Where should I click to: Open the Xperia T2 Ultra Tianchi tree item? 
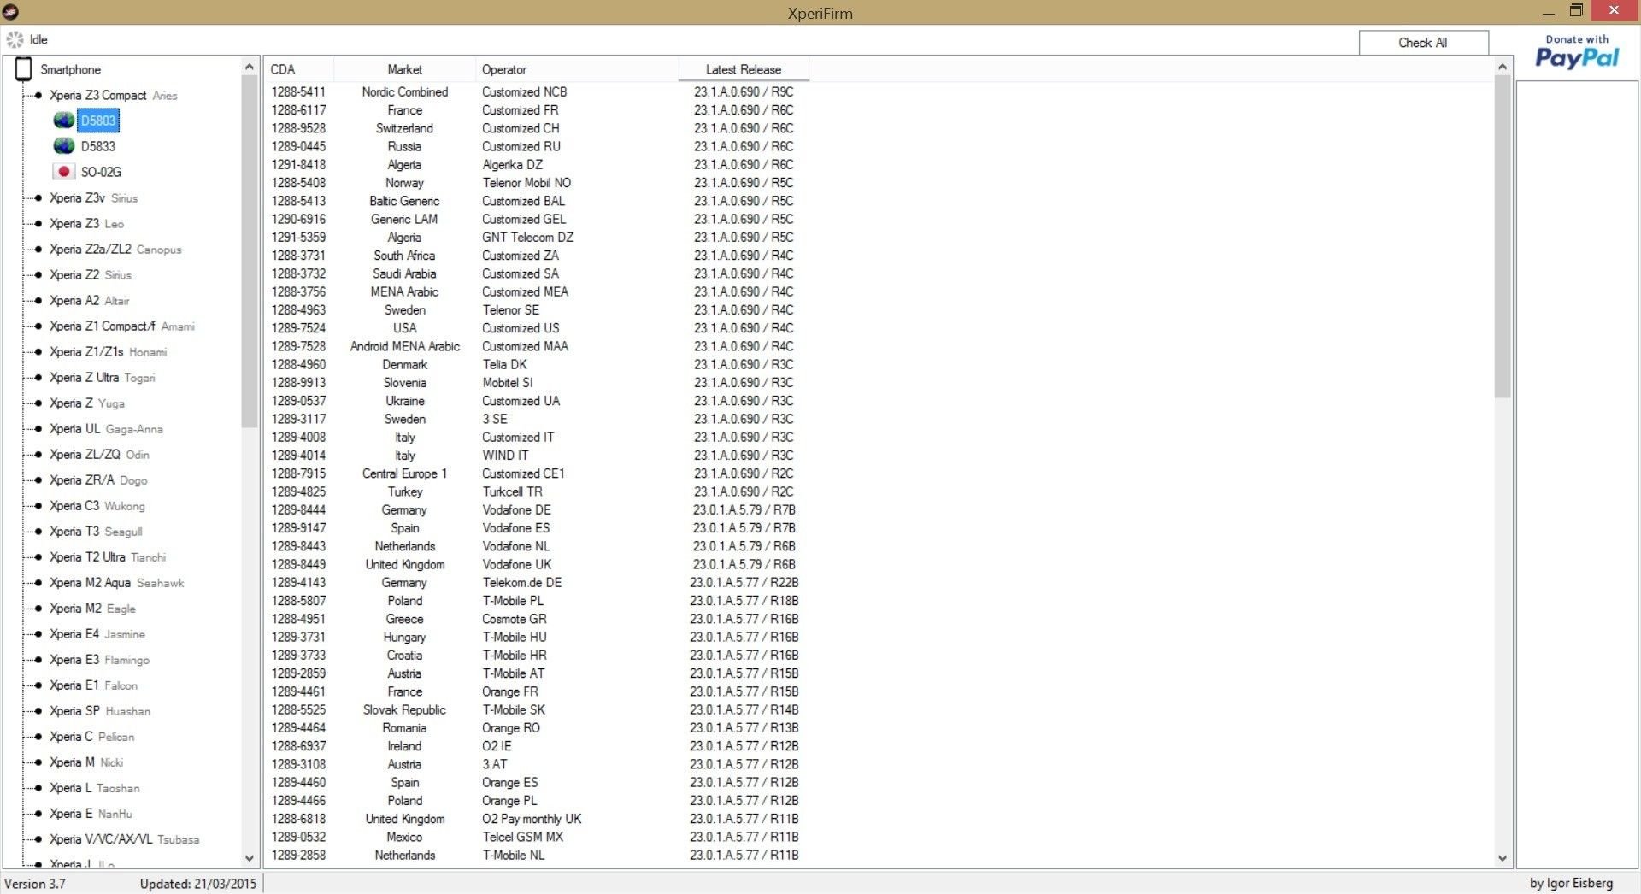pos(108,556)
